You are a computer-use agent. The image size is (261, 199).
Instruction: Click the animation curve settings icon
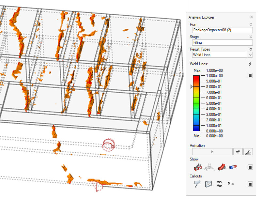tap(248, 152)
